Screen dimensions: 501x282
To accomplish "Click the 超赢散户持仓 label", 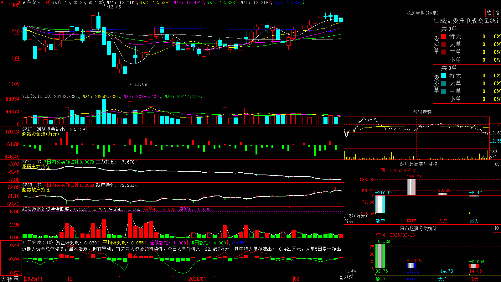I will point(36,190).
